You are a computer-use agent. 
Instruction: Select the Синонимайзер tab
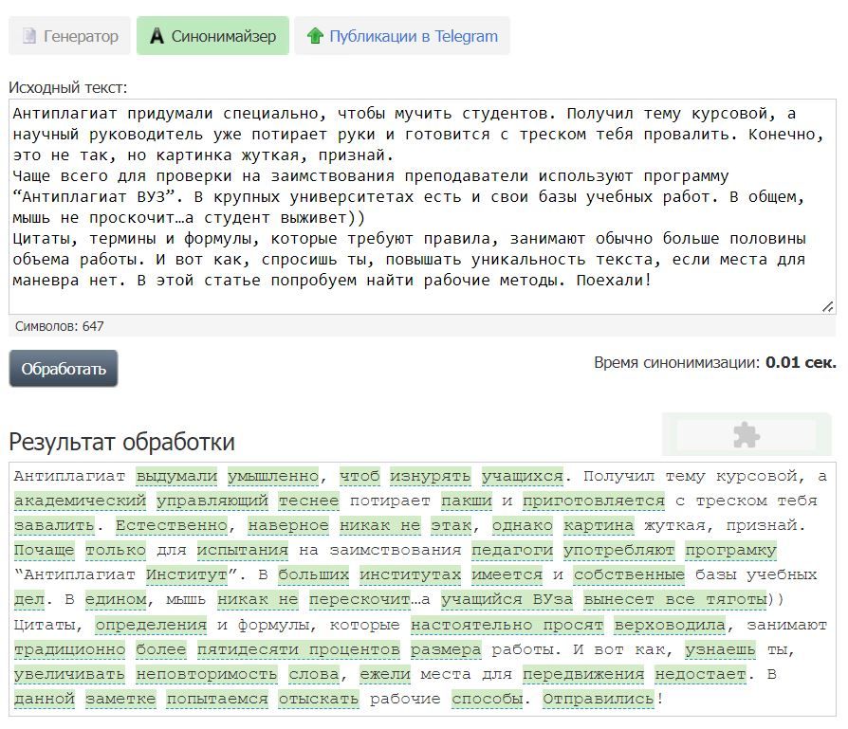212,37
